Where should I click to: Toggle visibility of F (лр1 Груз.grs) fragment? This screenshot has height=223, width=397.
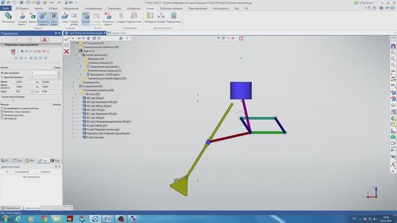78,137
